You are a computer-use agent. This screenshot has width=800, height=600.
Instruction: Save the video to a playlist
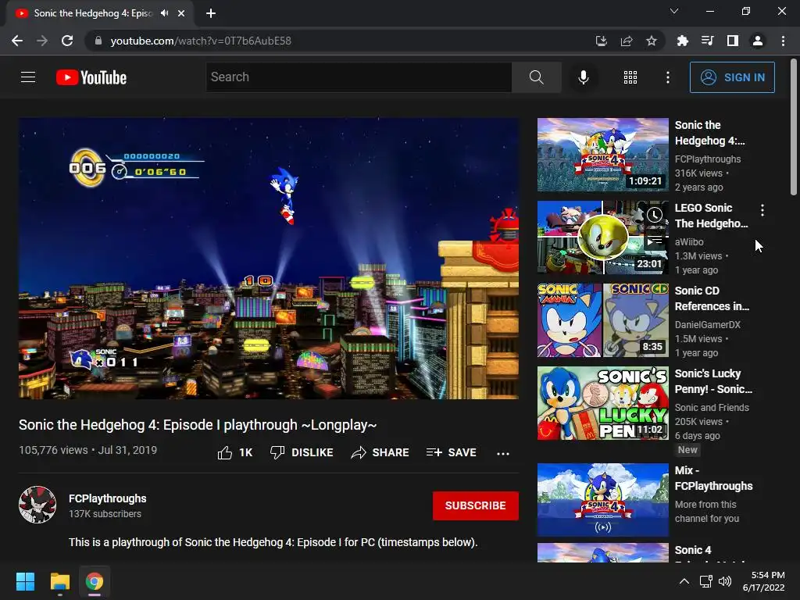[451, 452]
